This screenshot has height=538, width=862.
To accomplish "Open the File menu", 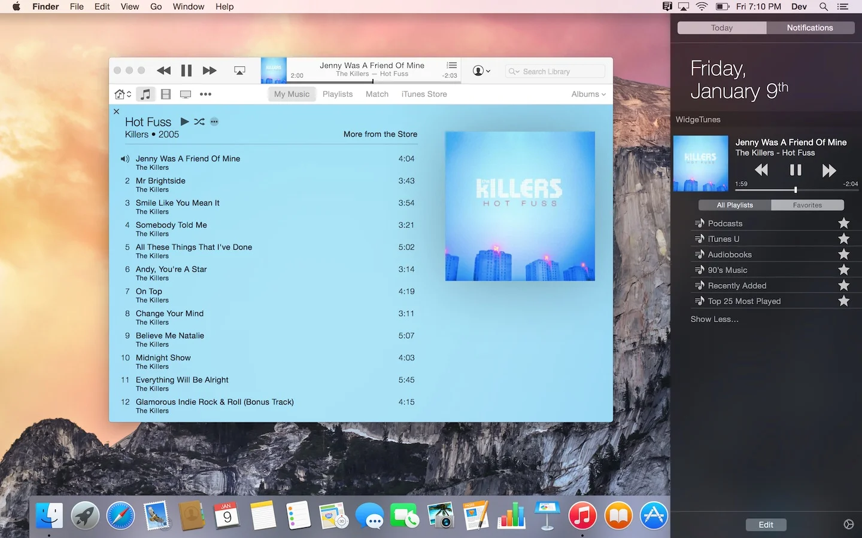I will click(77, 7).
